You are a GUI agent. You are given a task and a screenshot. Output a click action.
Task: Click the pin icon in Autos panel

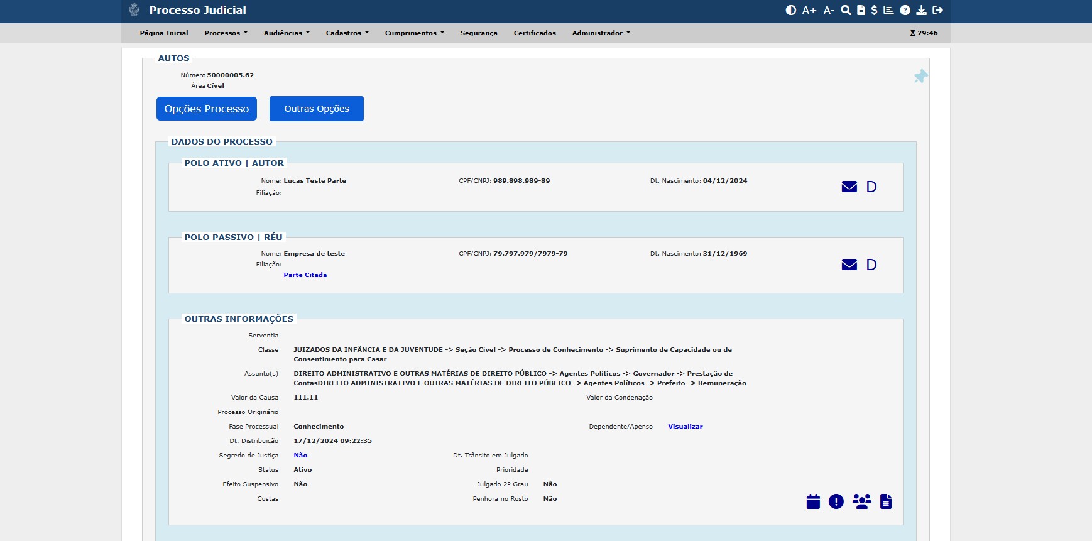[921, 76]
